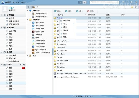The image size is (139, 98).
Task: Click the eject icon beside PP助手 device
Action: click(x=24, y=65)
